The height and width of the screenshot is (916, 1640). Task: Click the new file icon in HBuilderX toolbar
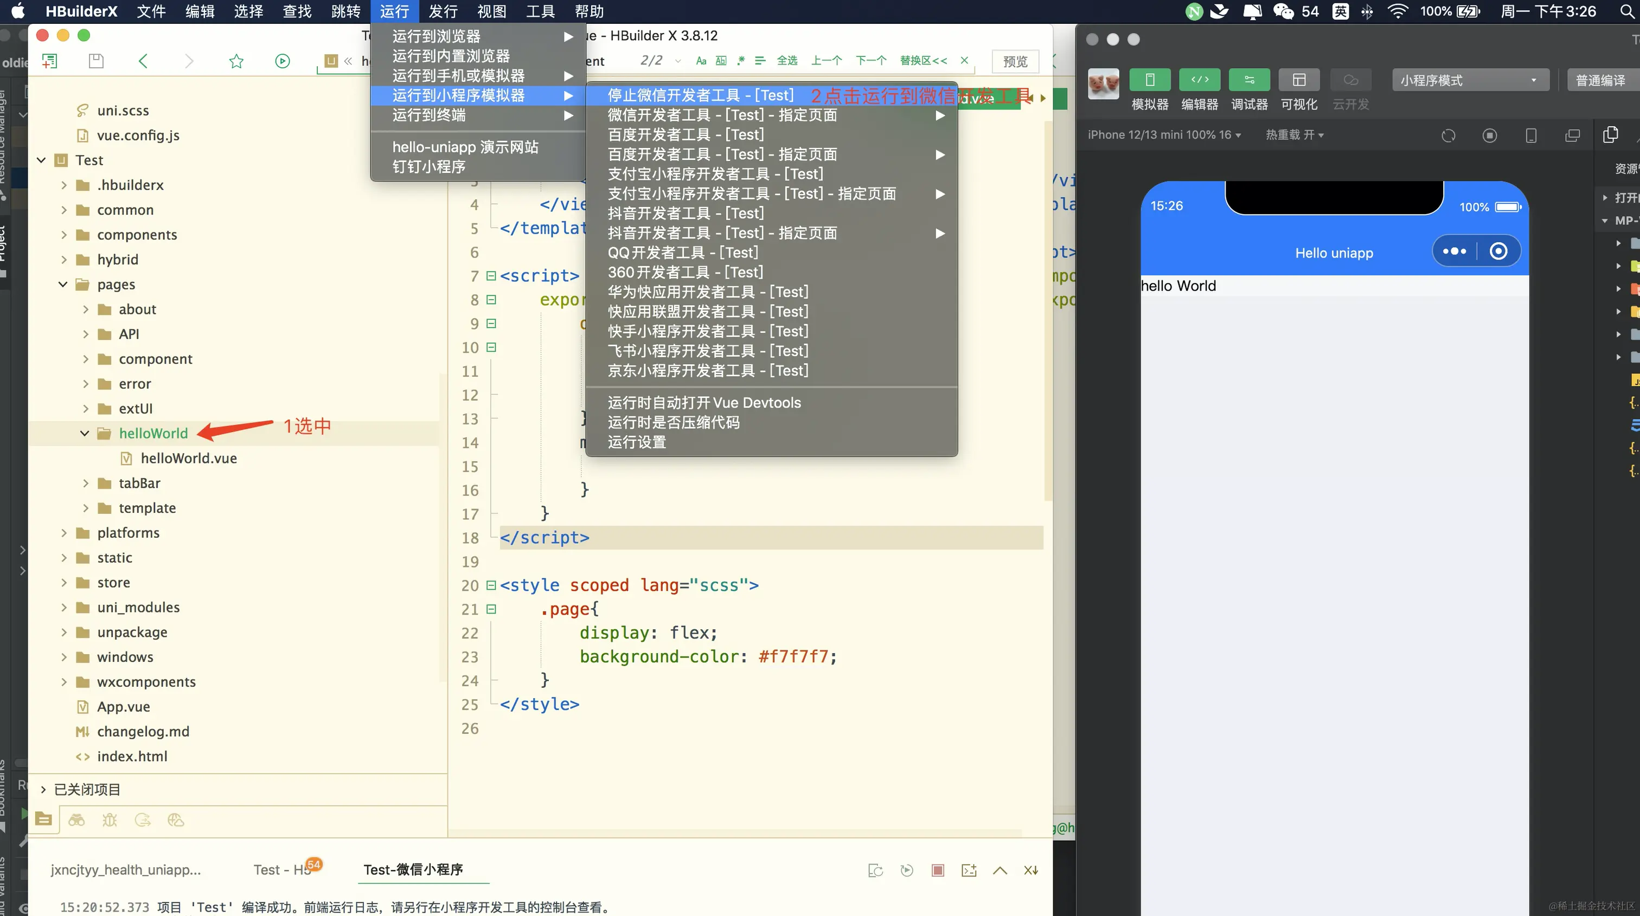[x=50, y=61]
